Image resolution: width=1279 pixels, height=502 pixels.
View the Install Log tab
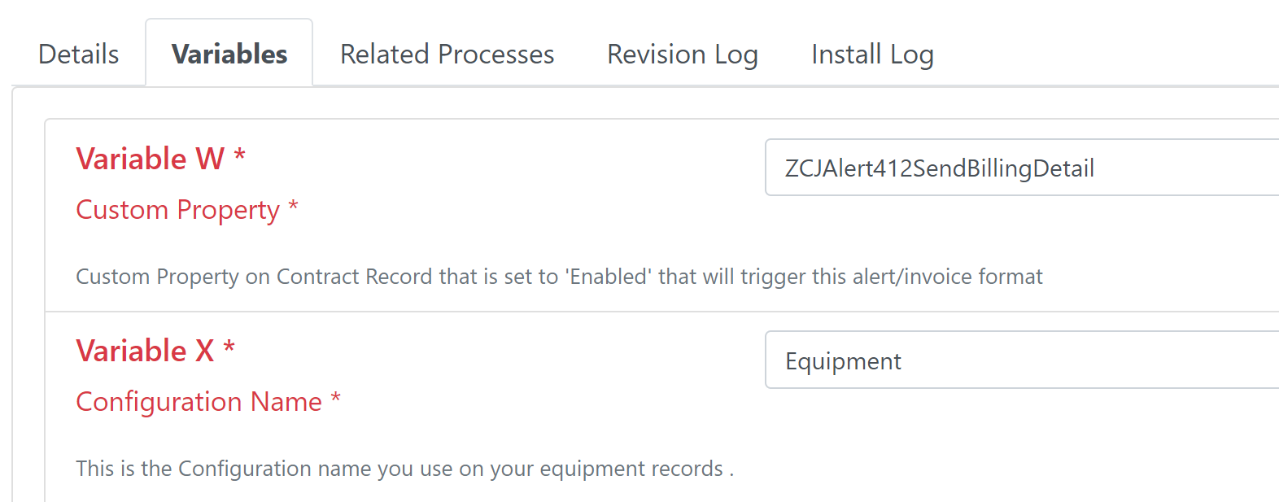(x=872, y=55)
